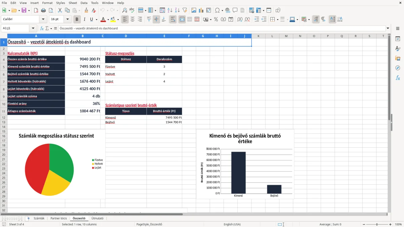Viewport: 404px width, 227px height.
Task: Open the Background Color dropdown arrow
Action: click(117, 20)
